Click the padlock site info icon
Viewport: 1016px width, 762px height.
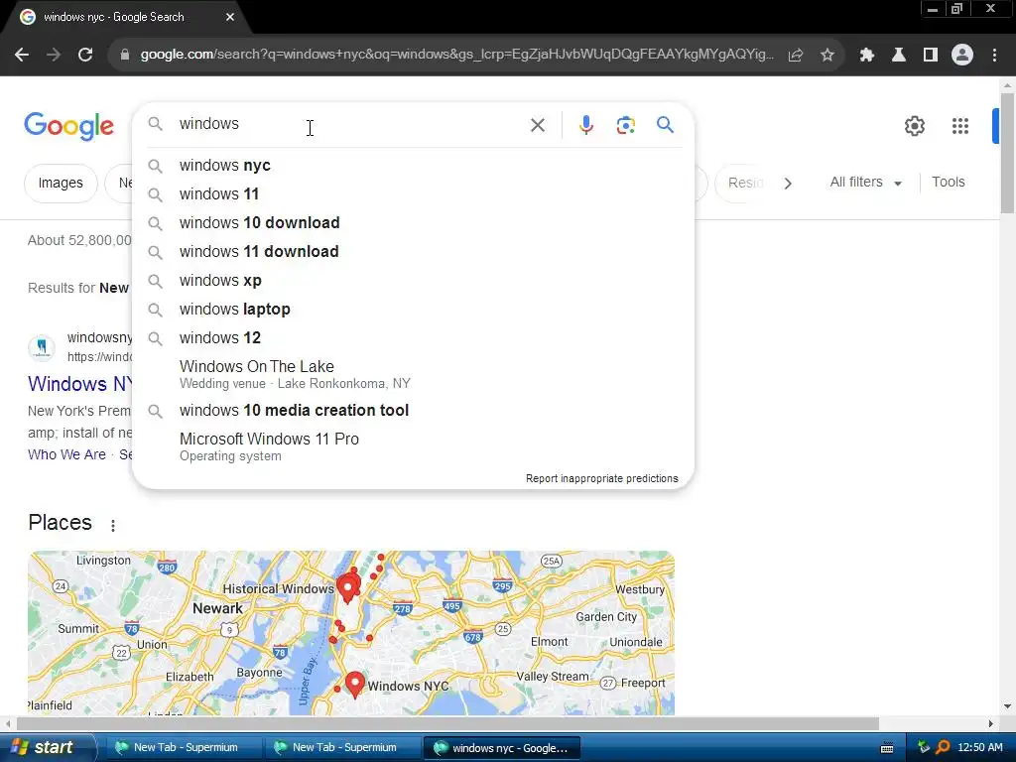click(x=125, y=56)
